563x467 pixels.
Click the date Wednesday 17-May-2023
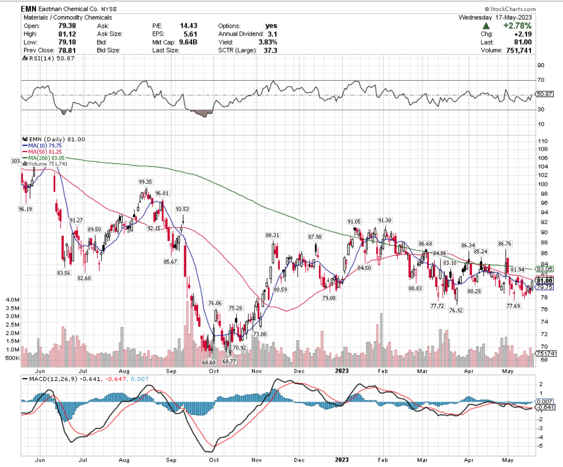click(x=495, y=17)
